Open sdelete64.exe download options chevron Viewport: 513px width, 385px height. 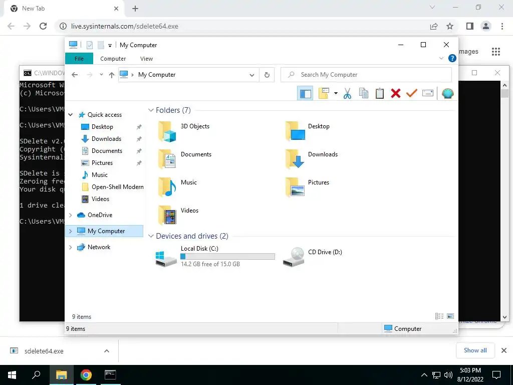tap(106, 351)
